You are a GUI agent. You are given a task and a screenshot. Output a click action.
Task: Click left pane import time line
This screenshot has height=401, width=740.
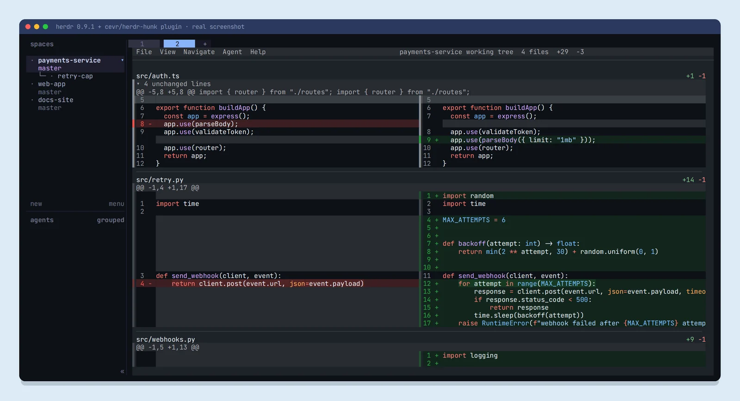click(x=276, y=204)
